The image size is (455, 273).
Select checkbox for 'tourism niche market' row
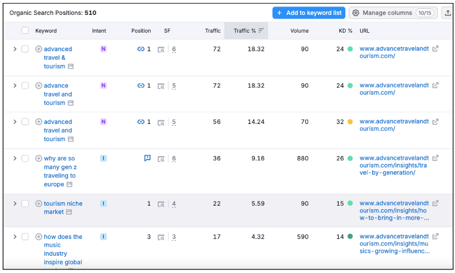click(25, 203)
